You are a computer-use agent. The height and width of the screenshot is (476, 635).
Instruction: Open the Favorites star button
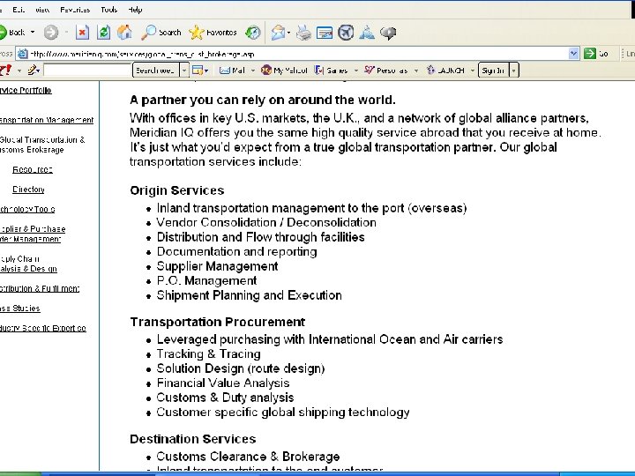(x=213, y=33)
